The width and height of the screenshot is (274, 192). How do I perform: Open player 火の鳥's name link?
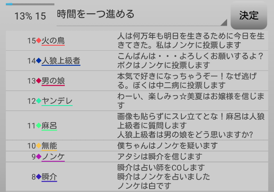(x=53, y=41)
